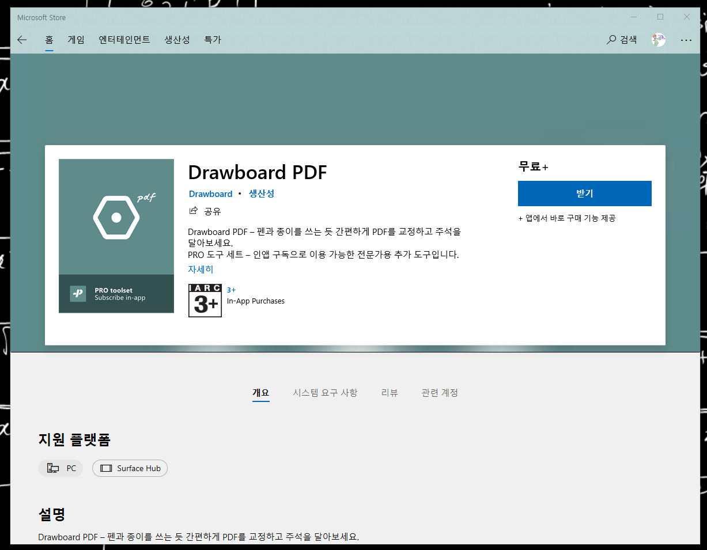Click the 3+ rating link
Viewport: 707px width, 550px height.
231,290
